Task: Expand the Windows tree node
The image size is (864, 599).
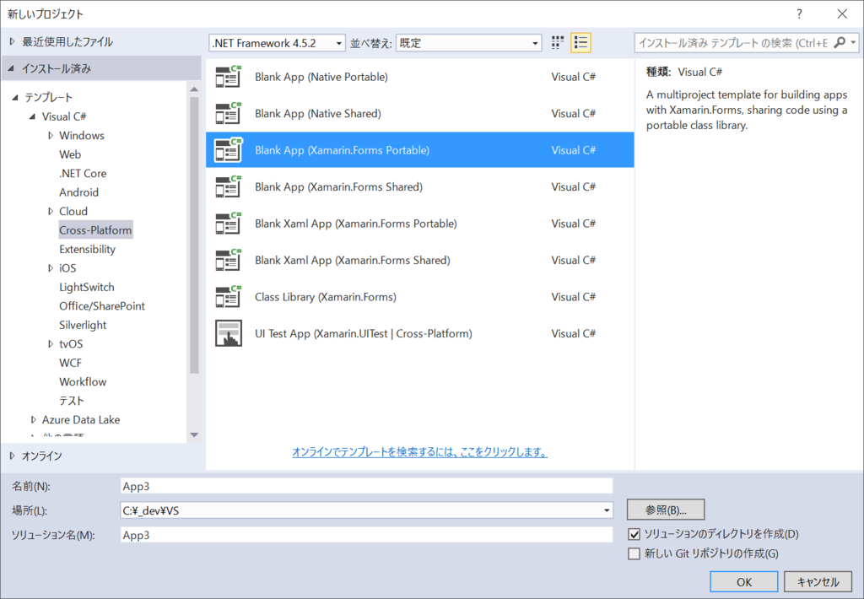Action: click(51, 136)
